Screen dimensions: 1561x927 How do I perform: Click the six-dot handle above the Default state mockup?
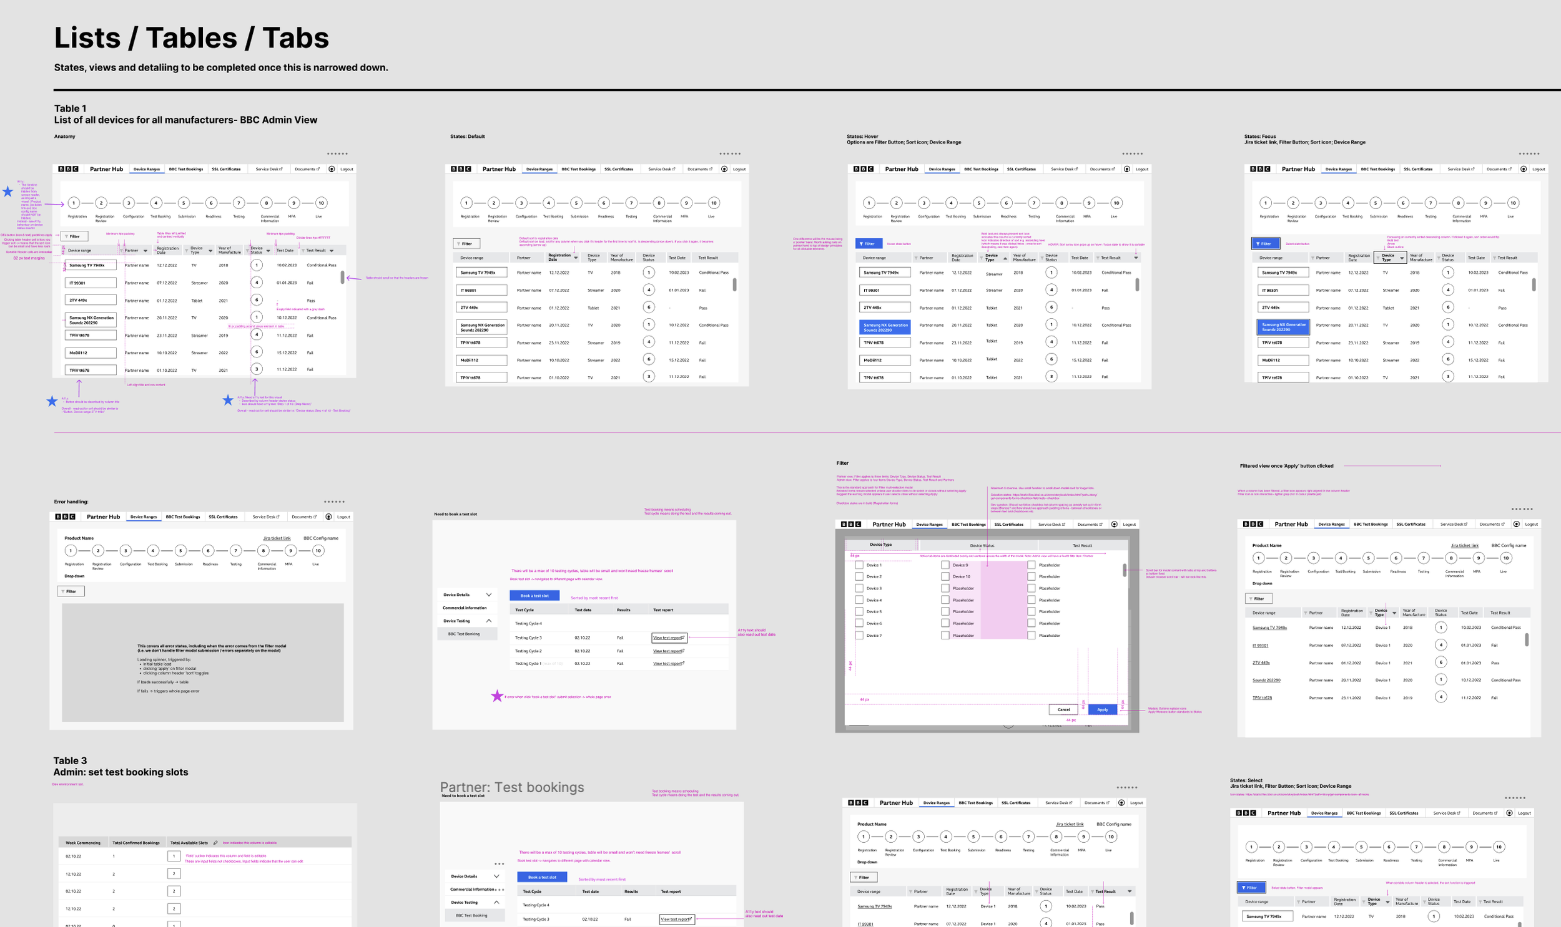pos(729,153)
